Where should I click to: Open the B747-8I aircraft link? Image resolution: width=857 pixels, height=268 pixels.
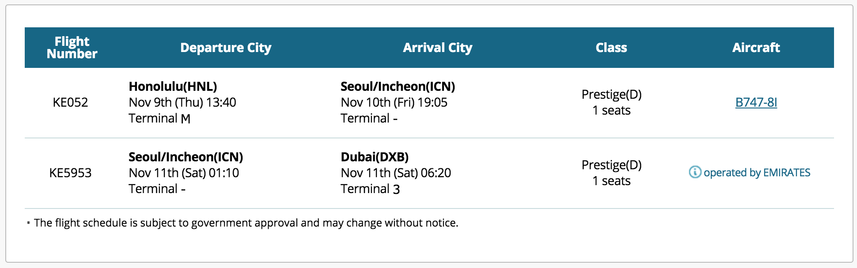click(756, 102)
